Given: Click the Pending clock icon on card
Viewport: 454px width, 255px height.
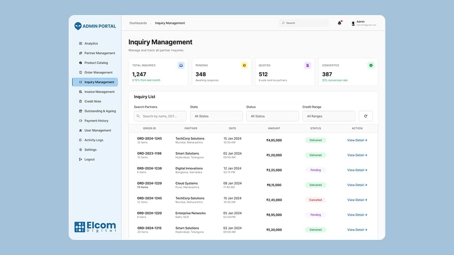Looking at the screenshot, I should pyautogui.click(x=244, y=65).
